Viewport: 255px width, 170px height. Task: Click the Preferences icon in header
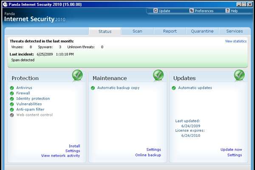pos(192,11)
